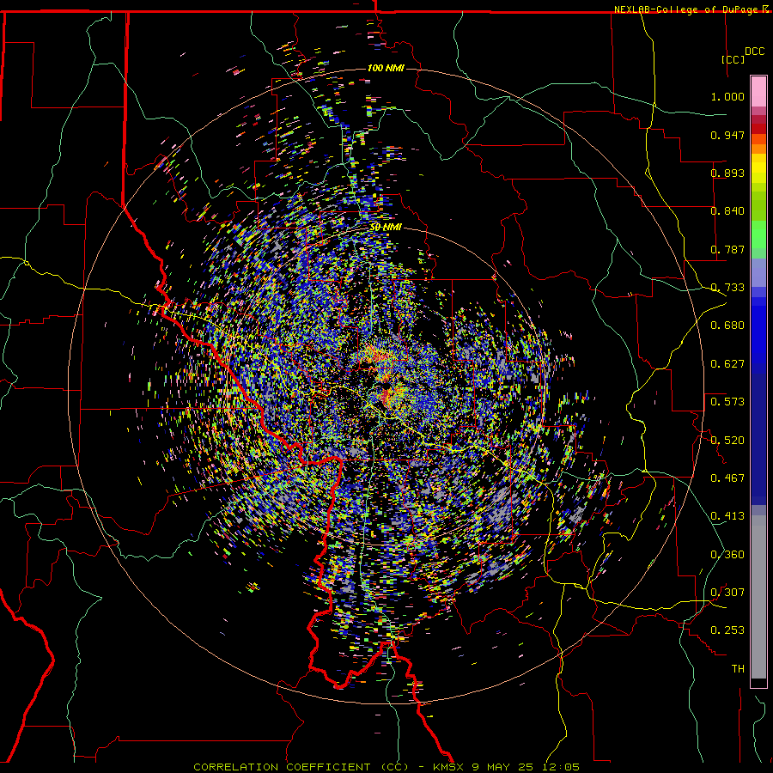
Task: Select the 0.627 scale value
Action: click(727, 364)
